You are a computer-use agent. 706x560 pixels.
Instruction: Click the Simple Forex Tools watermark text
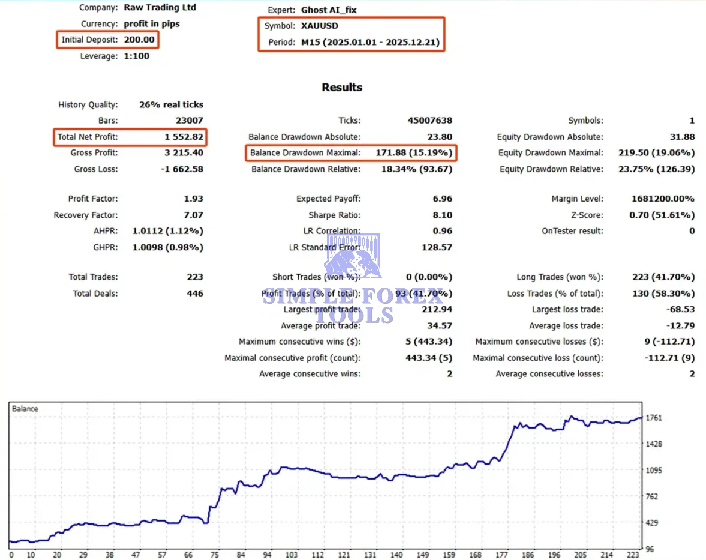click(x=354, y=305)
